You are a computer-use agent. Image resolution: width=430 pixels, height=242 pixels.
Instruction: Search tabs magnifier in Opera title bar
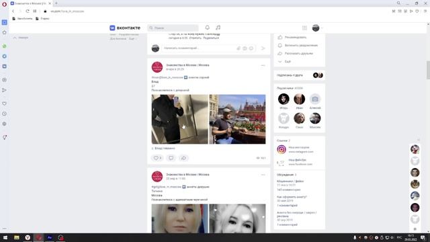[x=398, y=3]
